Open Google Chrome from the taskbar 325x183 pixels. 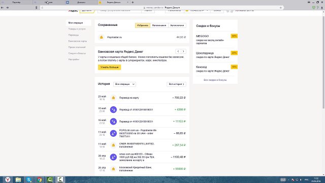pos(40,179)
